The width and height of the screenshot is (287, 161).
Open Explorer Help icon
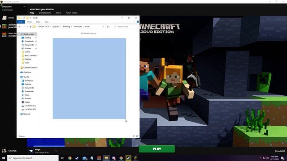pos(138,22)
